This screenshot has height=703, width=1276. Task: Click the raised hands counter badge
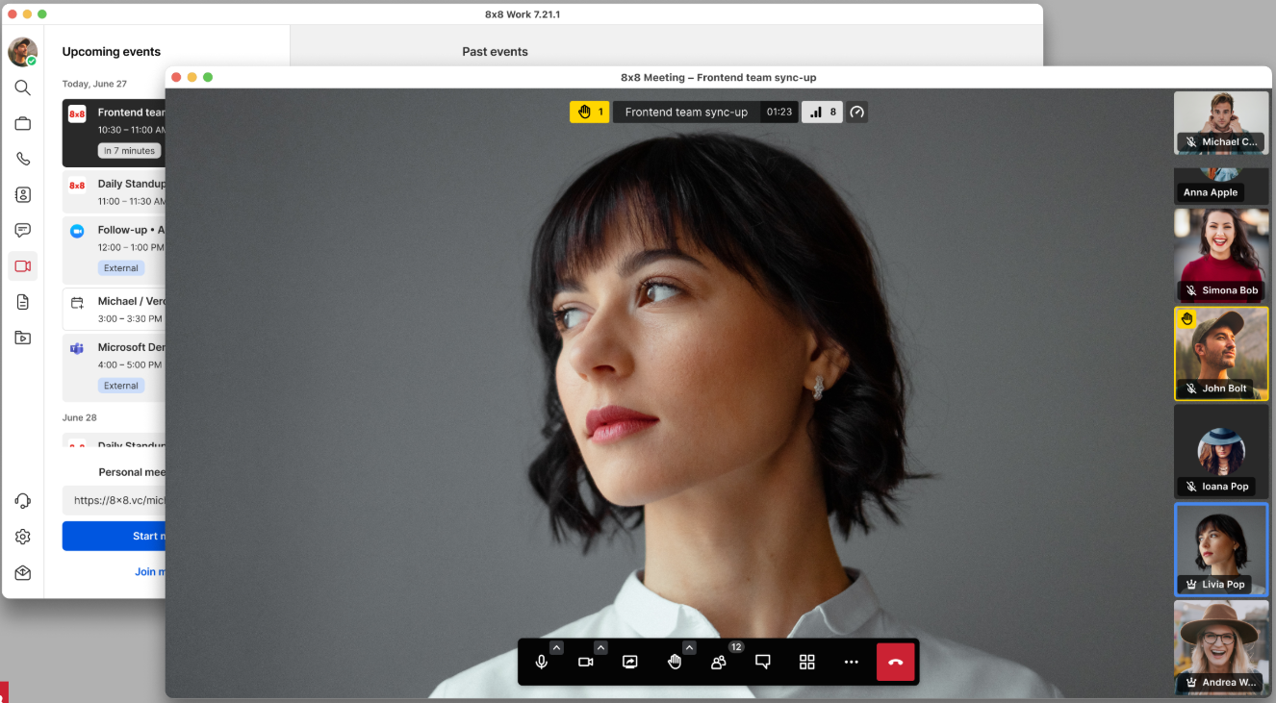coord(589,113)
